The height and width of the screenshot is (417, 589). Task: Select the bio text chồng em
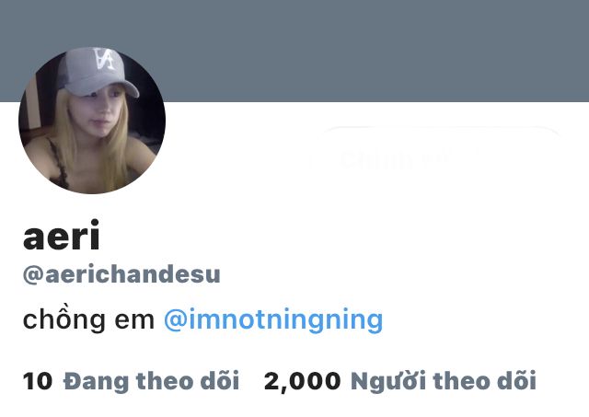88,320
